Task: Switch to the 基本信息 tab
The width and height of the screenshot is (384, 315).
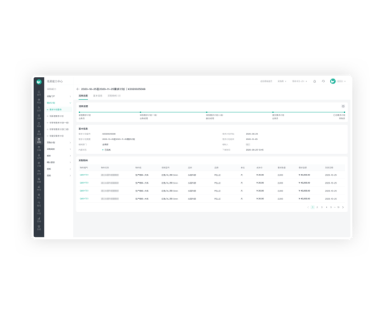Action: pos(97,96)
